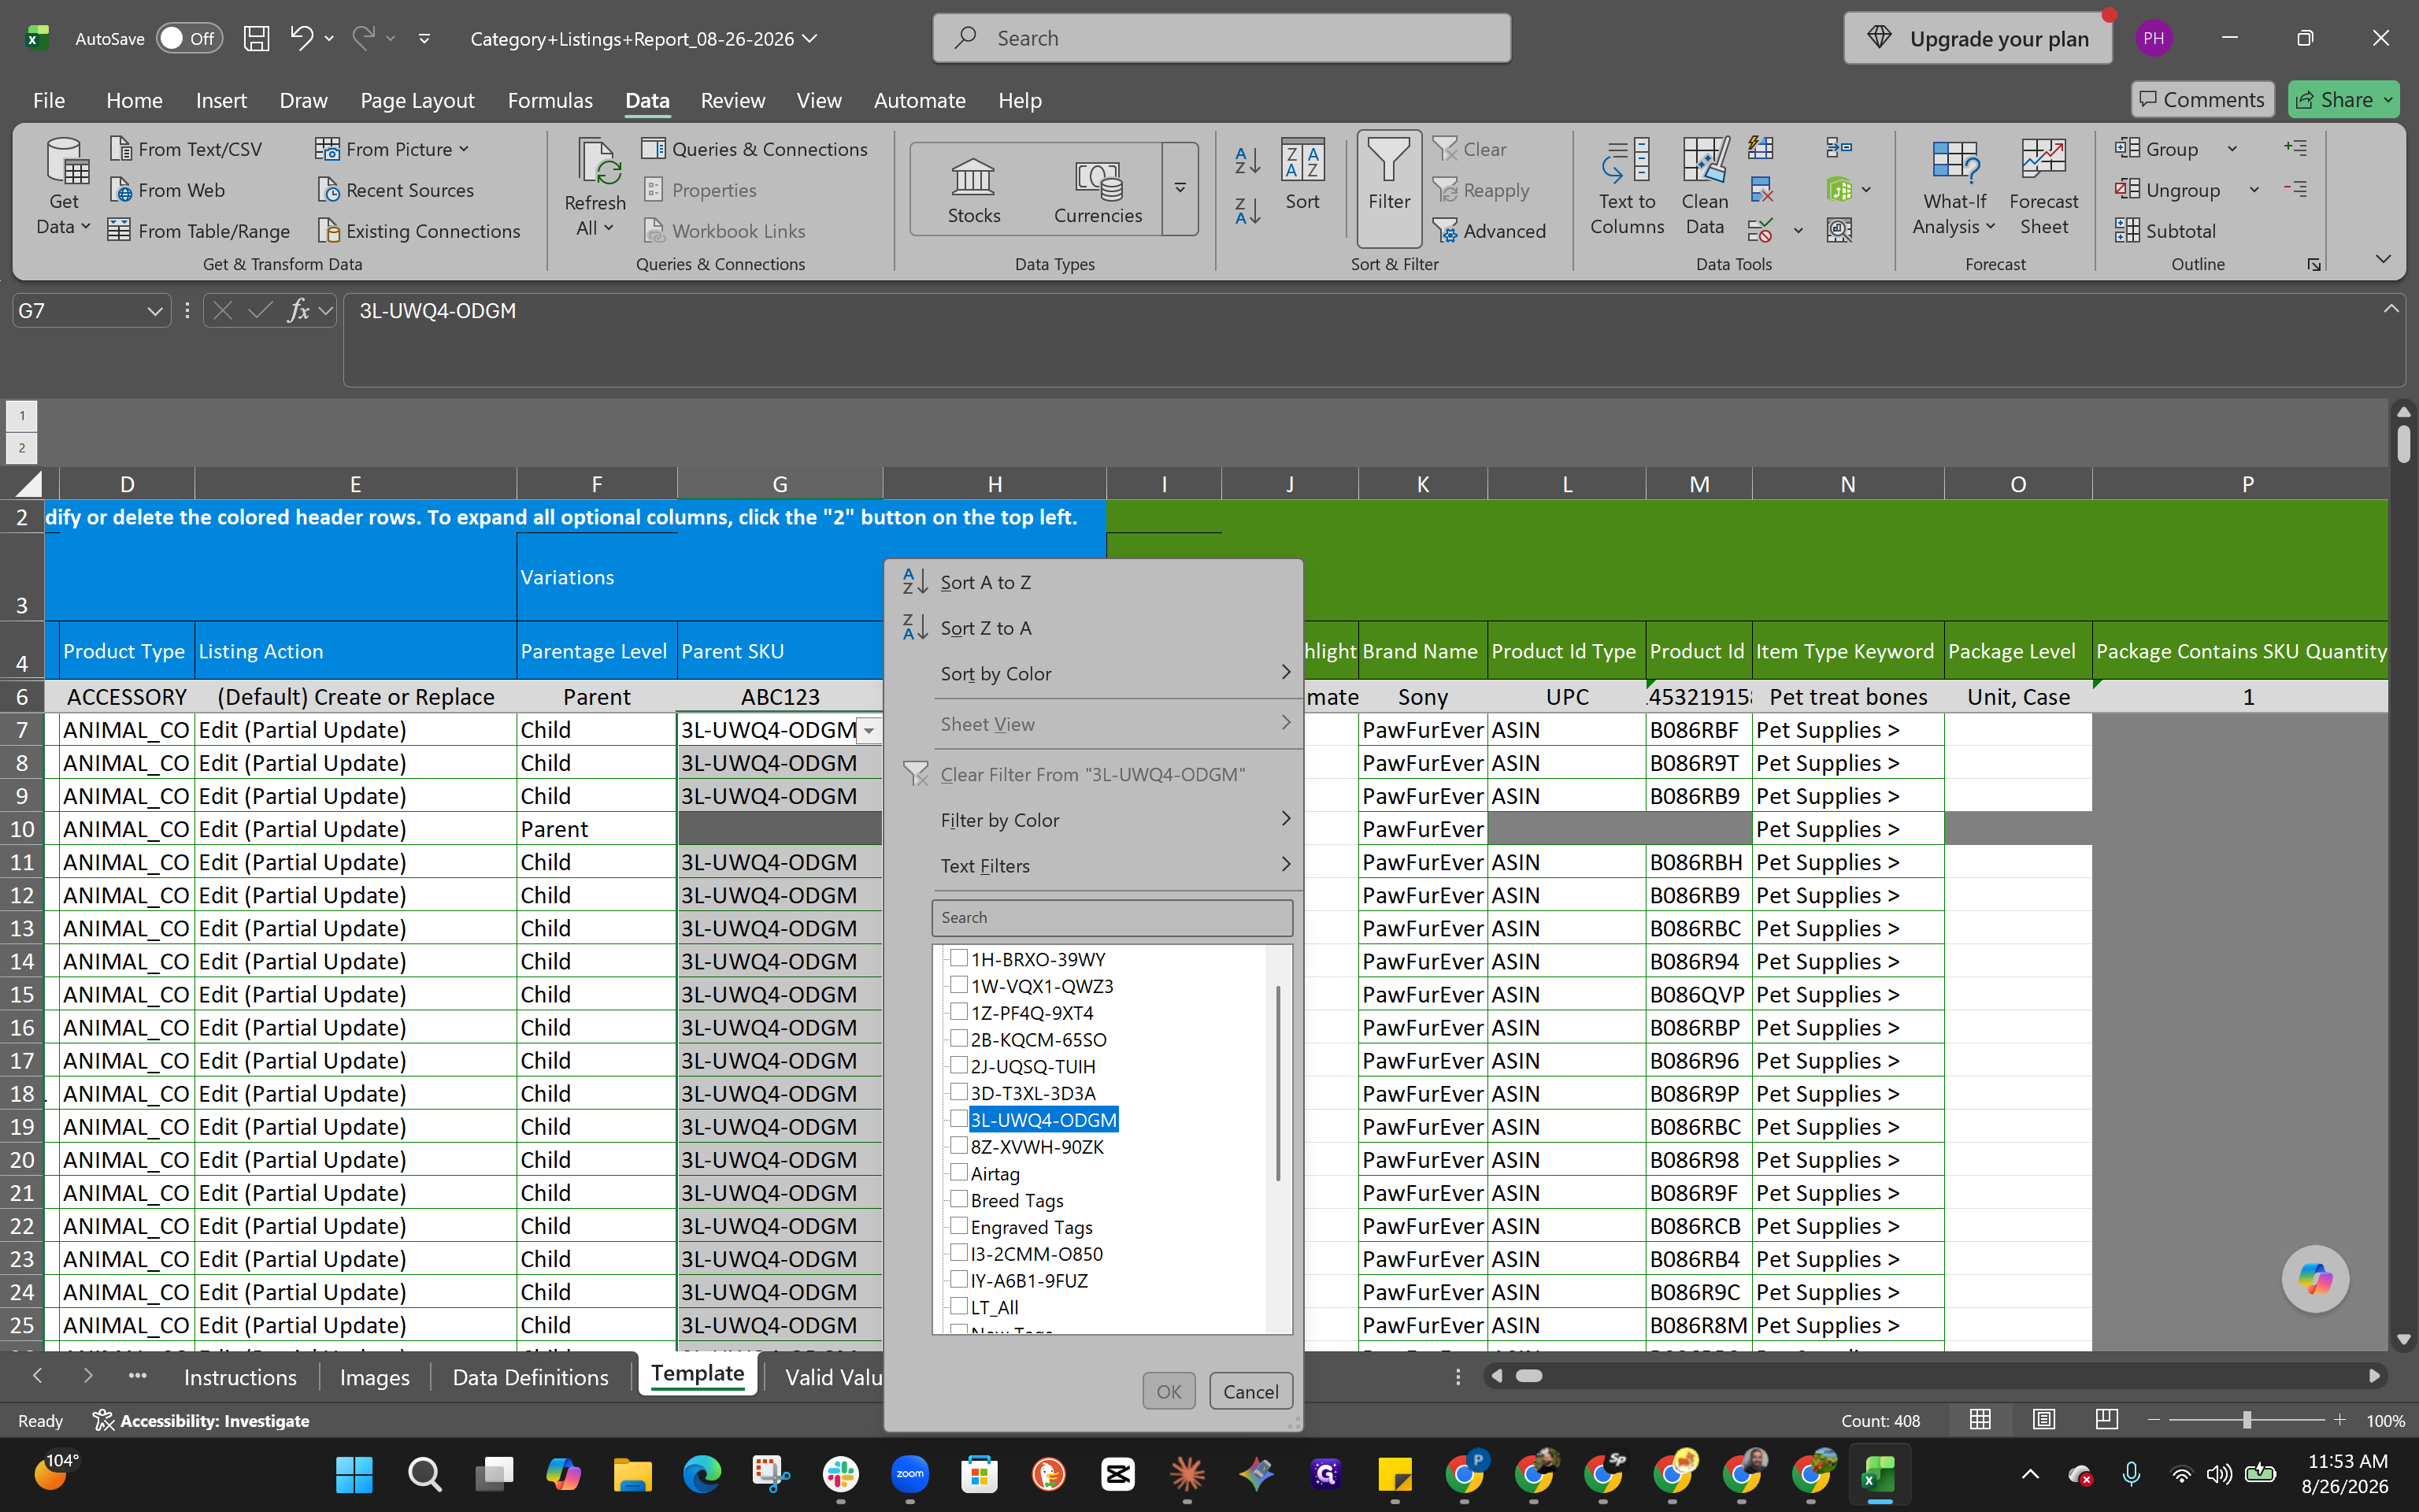Check the 2B-KQCM-65SO filter box

coord(958,1038)
